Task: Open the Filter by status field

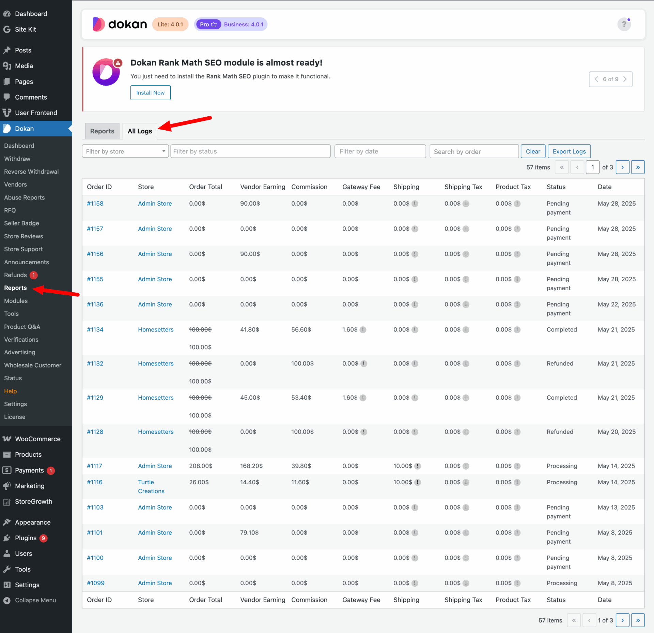Action: click(250, 151)
